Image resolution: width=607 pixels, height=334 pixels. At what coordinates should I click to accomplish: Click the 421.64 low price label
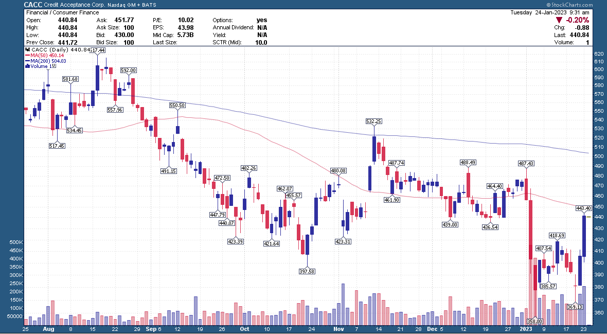pos(272,243)
